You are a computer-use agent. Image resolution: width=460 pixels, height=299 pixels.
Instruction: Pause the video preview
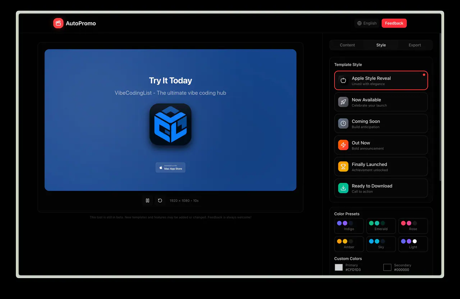147,201
